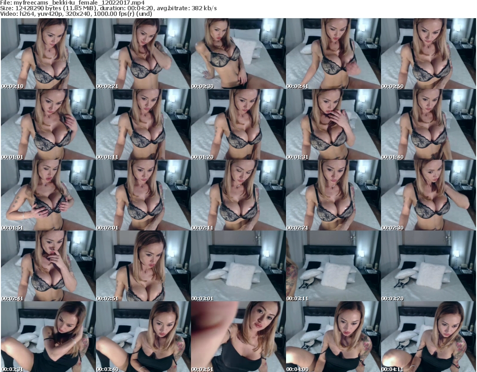Click the thumbnail marked 00:02:30
The width and height of the screenshot is (477, 372).
click(428, 195)
